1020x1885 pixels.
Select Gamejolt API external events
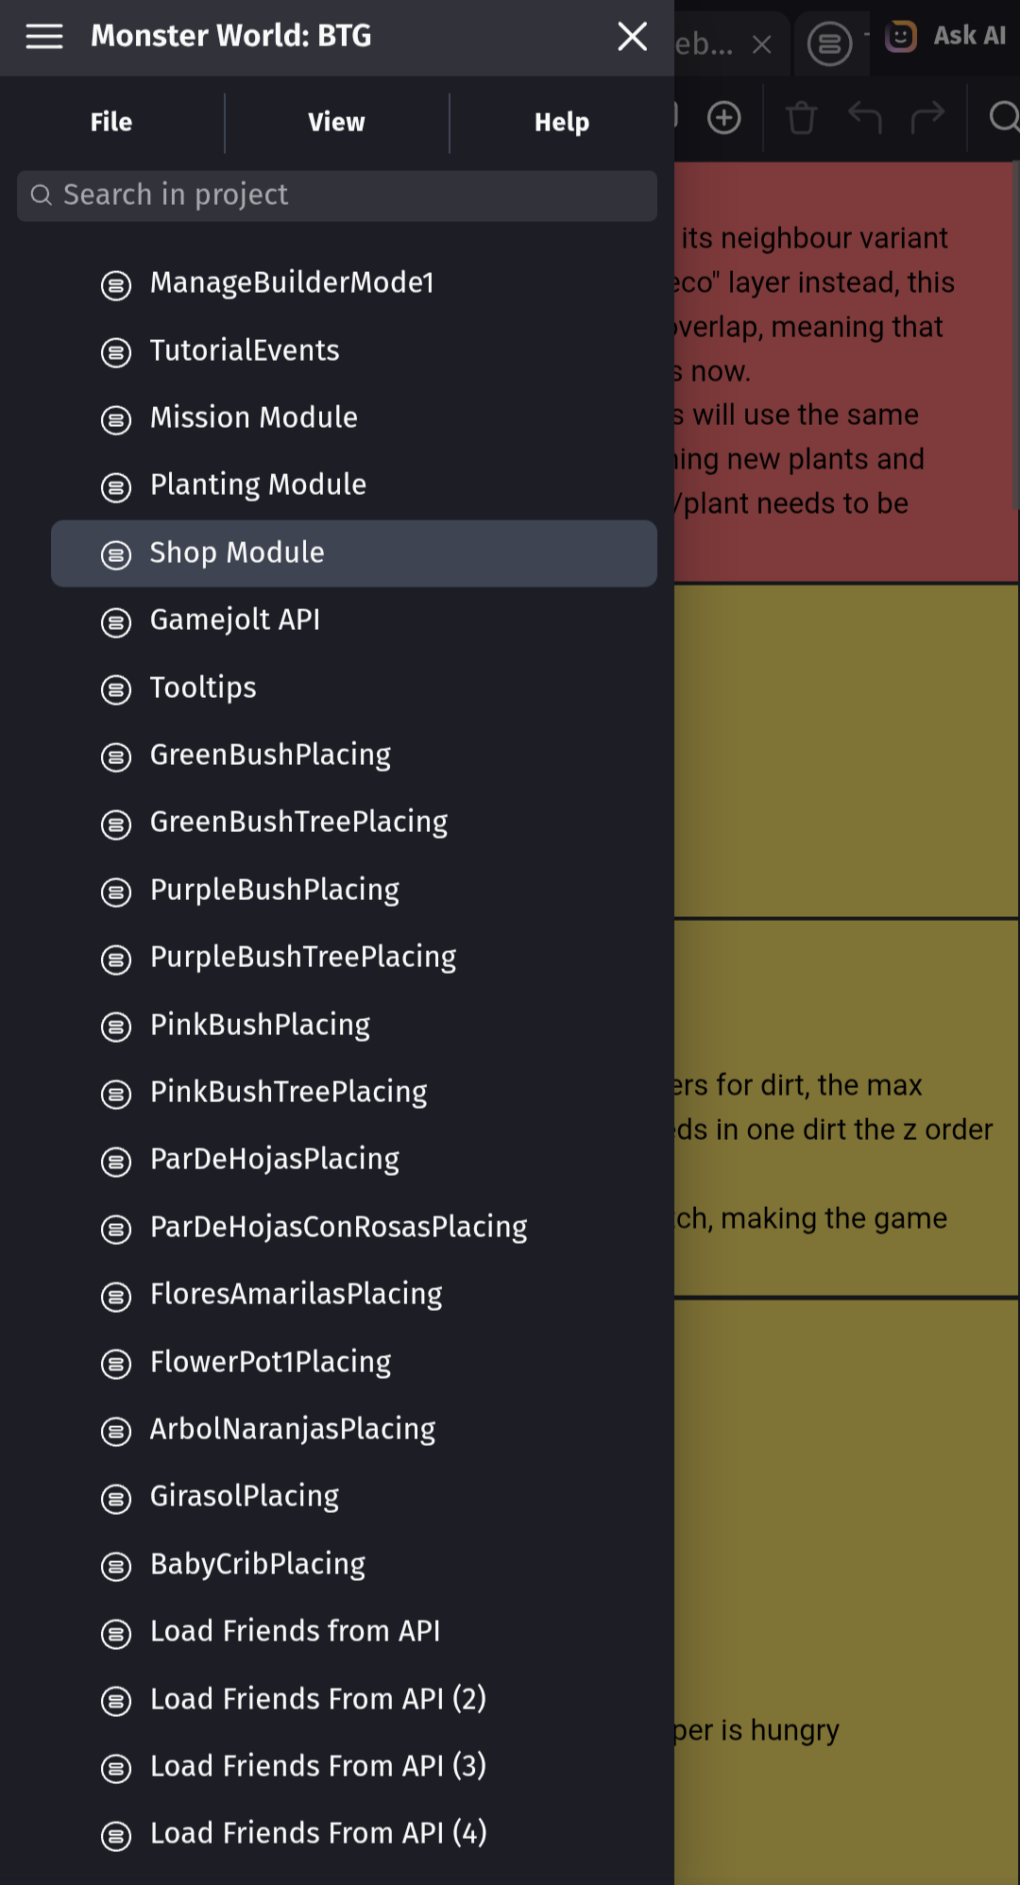point(235,620)
